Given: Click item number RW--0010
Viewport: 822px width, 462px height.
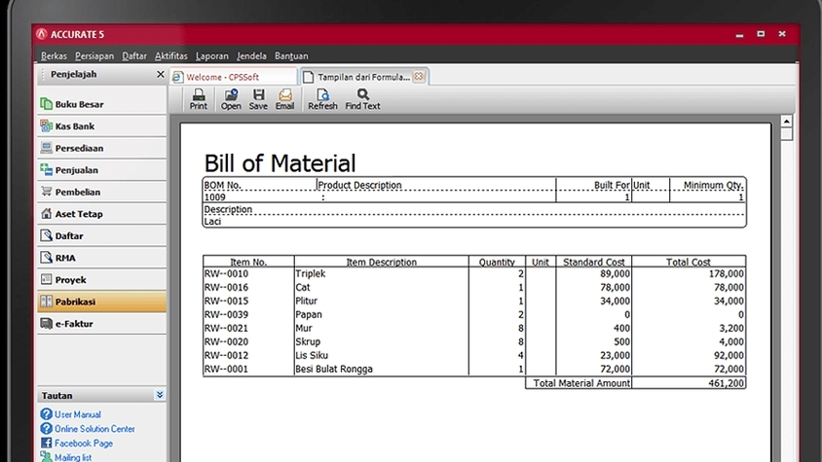Looking at the screenshot, I should coord(226,274).
